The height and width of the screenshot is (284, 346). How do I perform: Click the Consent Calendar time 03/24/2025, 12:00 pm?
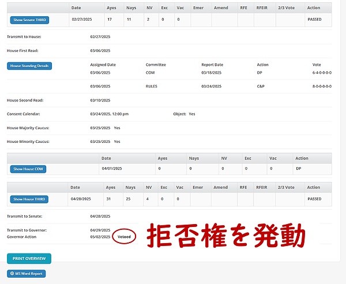(110, 114)
